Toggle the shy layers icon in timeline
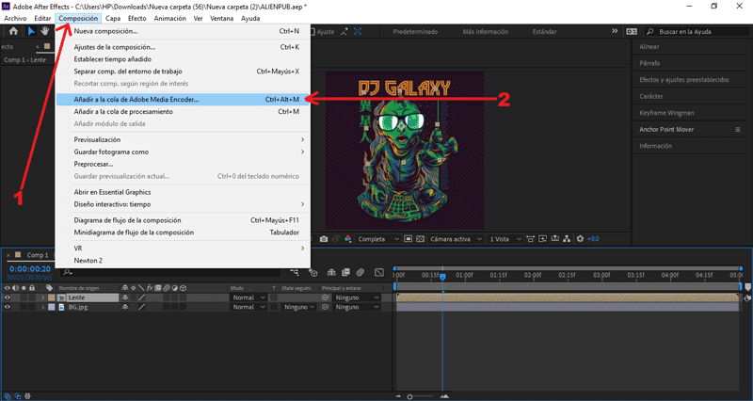 point(331,272)
